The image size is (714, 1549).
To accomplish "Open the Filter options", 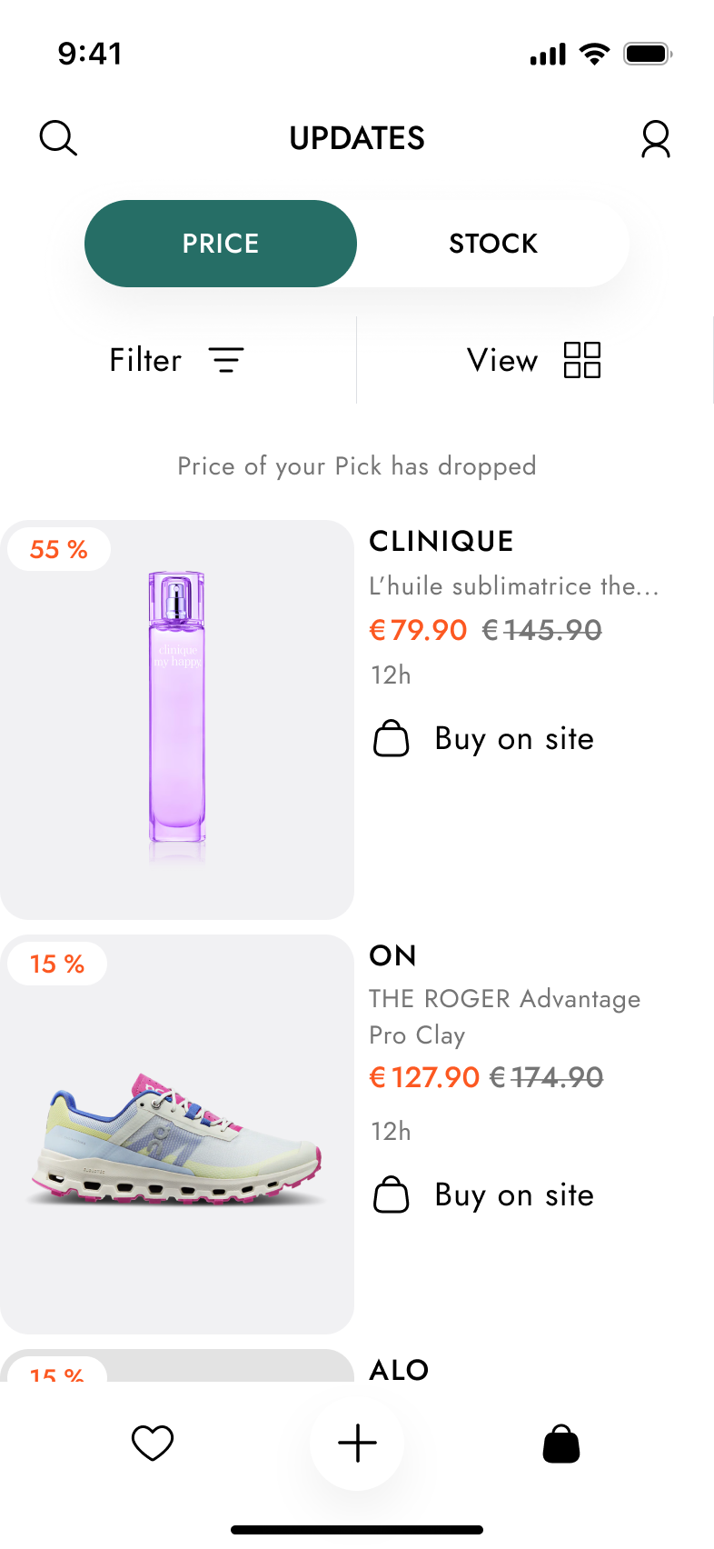I will 146,360.
